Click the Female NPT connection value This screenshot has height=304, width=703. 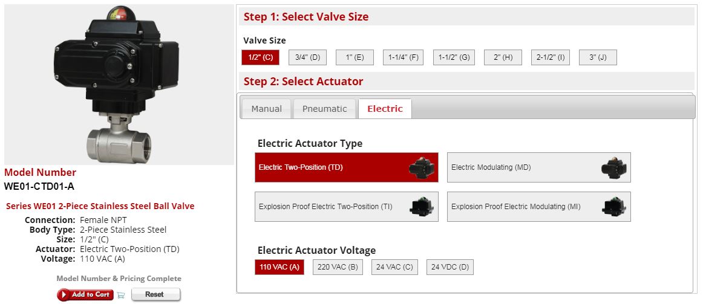coord(103,220)
